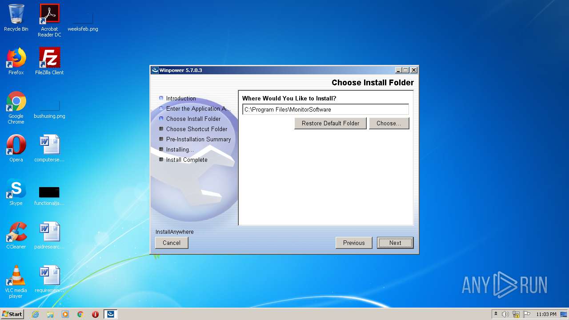Click the Start button
Screen dimensions: 569x320
click(12, 314)
